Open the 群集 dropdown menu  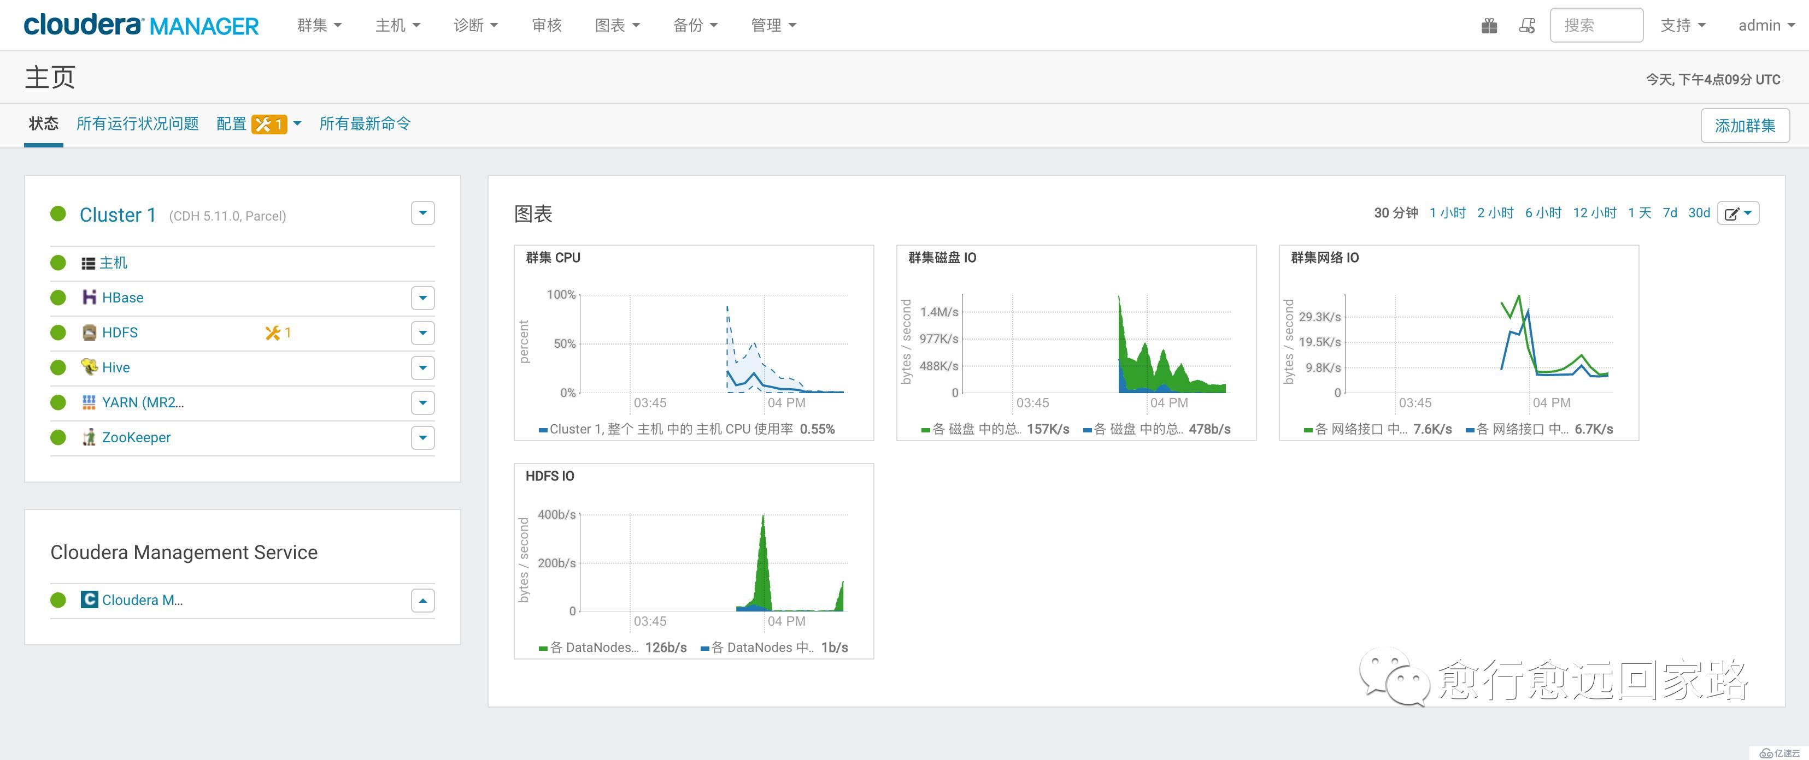click(x=318, y=24)
